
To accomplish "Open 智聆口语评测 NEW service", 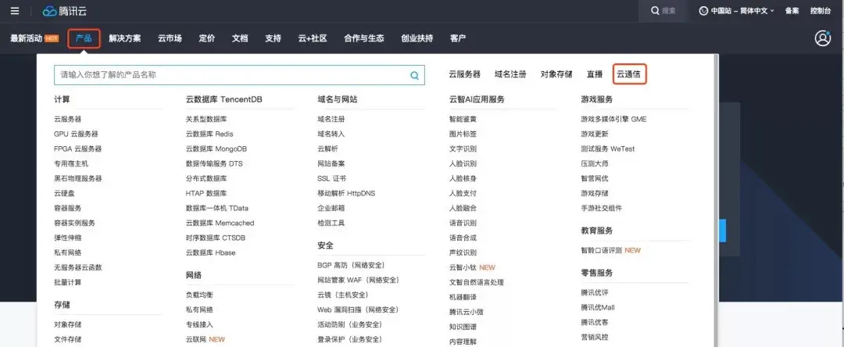I will pos(611,250).
